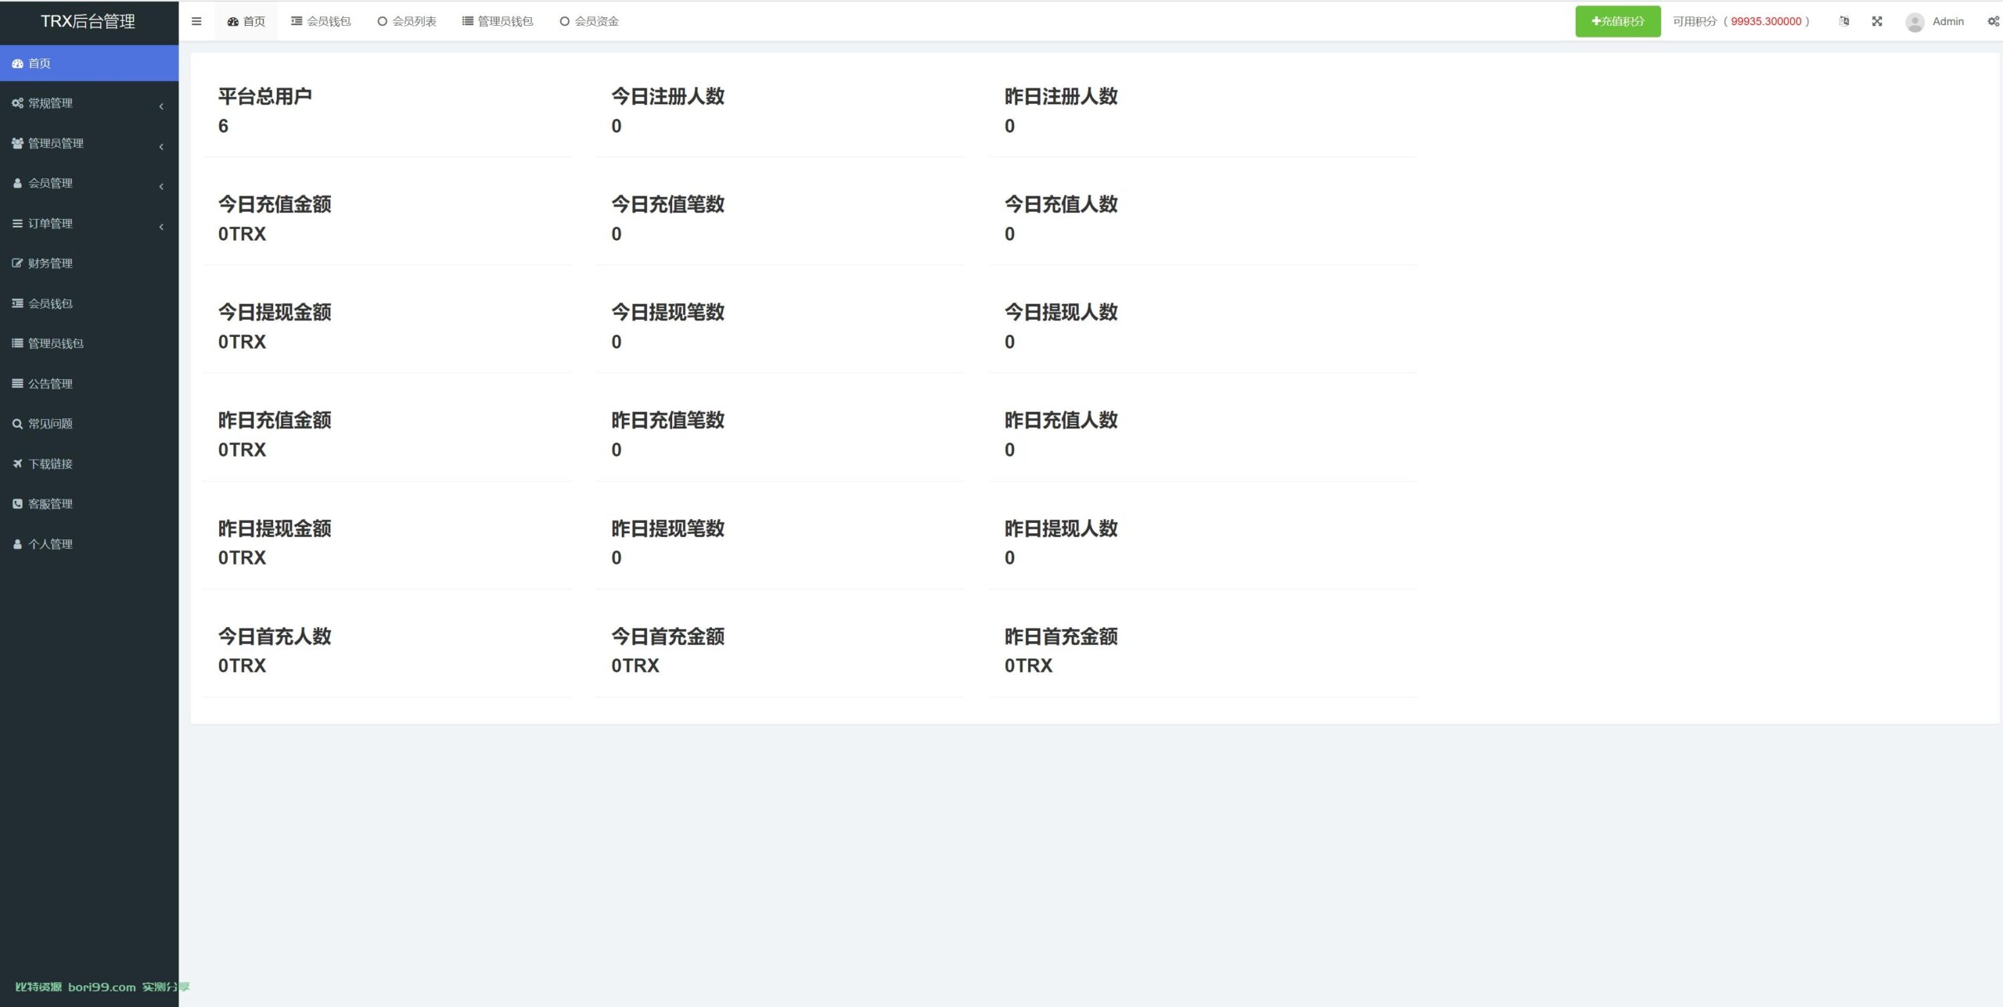Viewport: 2003px width, 1007px height.
Task: Click the Admin username in the header
Action: tap(1948, 21)
